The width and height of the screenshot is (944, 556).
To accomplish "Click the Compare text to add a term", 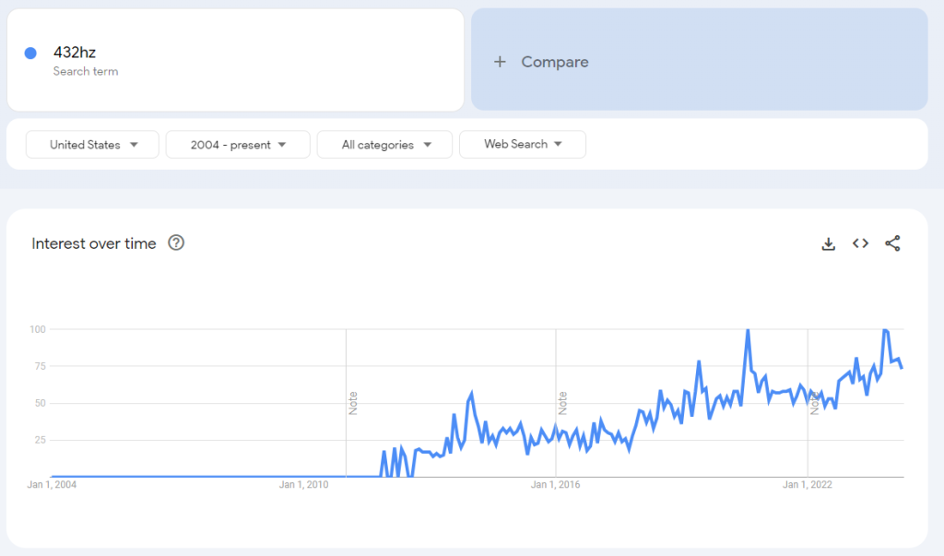I will [x=554, y=62].
